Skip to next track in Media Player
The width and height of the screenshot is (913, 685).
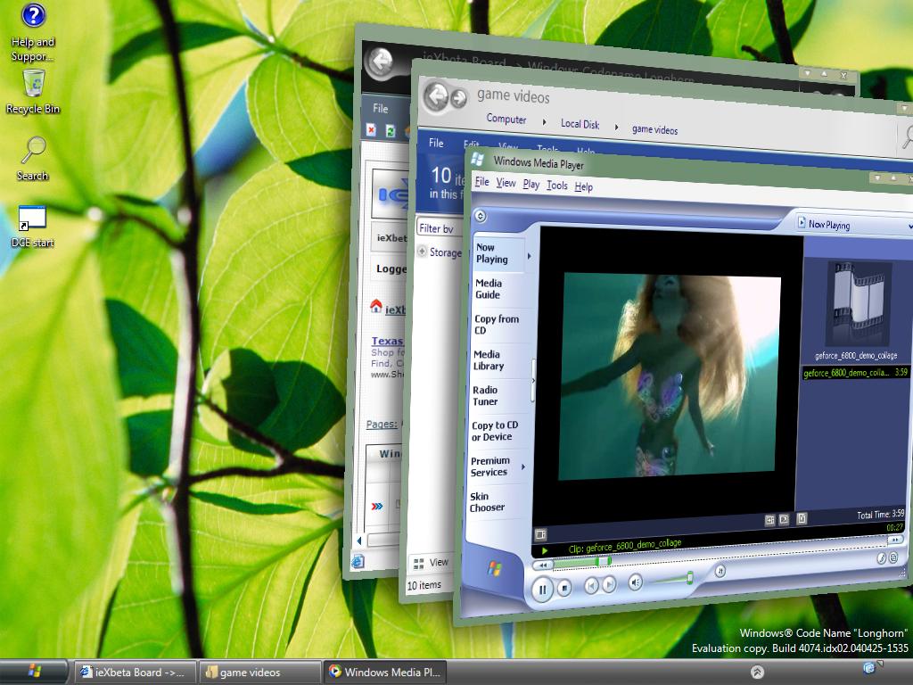coord(608,583)
